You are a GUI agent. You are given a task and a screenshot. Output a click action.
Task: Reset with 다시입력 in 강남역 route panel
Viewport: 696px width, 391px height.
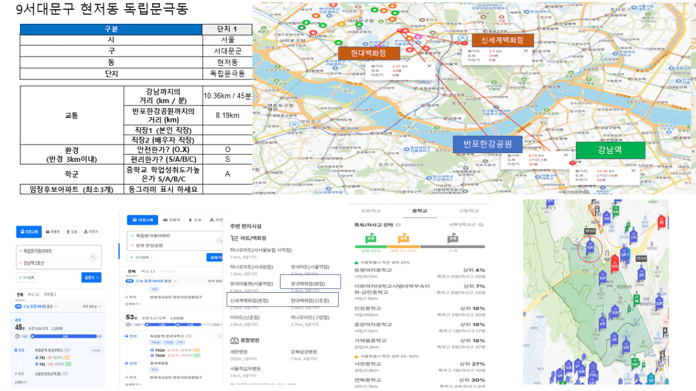26,277
